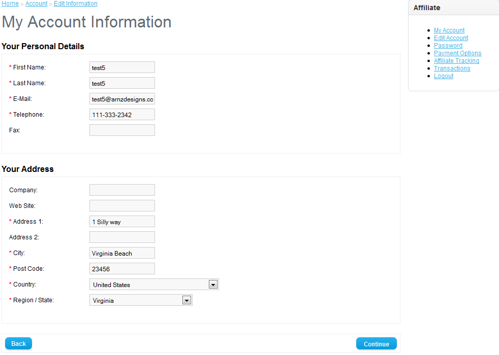Screen dimensions: 499x355
Task: Go to Home breadcrumb link
Action: click(x=10, y=4)
